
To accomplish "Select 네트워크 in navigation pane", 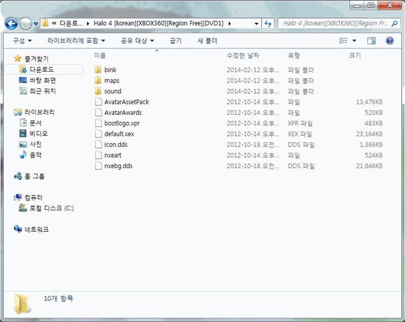I will [37, 229].
